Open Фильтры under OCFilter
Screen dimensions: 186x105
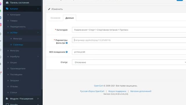17,38
